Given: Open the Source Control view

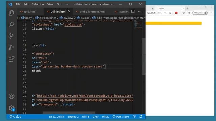Looking at the screenshot, I should tap(11, 36).
